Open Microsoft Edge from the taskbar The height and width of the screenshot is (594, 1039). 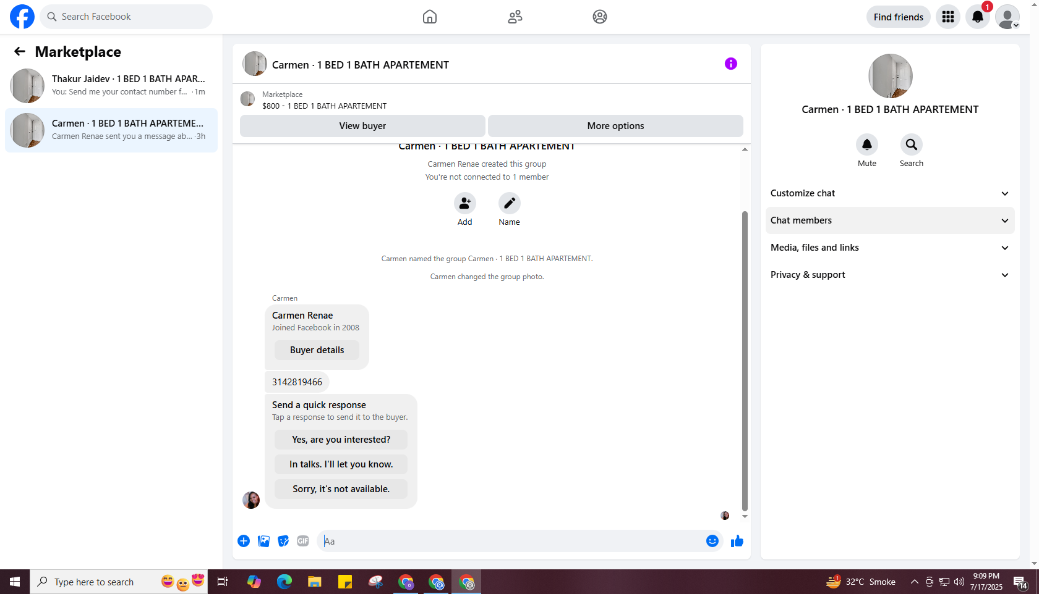click(x=284, y=582)
